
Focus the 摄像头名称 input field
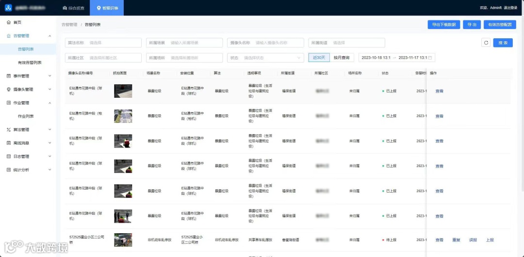click(x=266, y=43)
